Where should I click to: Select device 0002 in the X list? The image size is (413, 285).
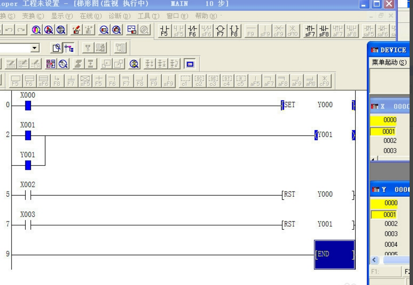[390, 141]
